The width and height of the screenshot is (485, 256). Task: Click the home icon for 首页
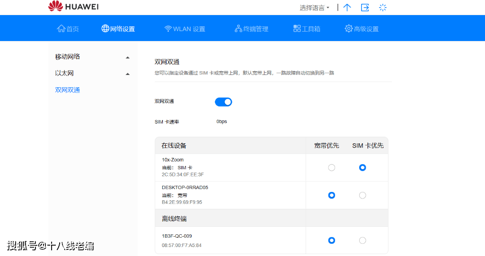[61, 29]
